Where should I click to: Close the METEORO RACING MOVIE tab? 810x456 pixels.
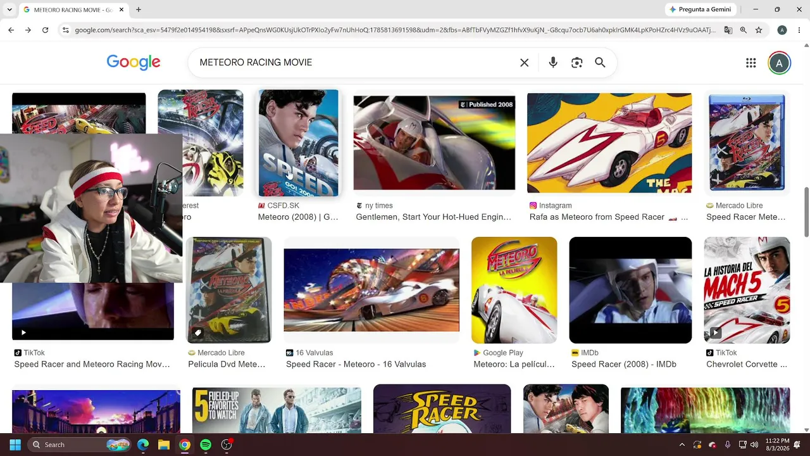(121, 9)
